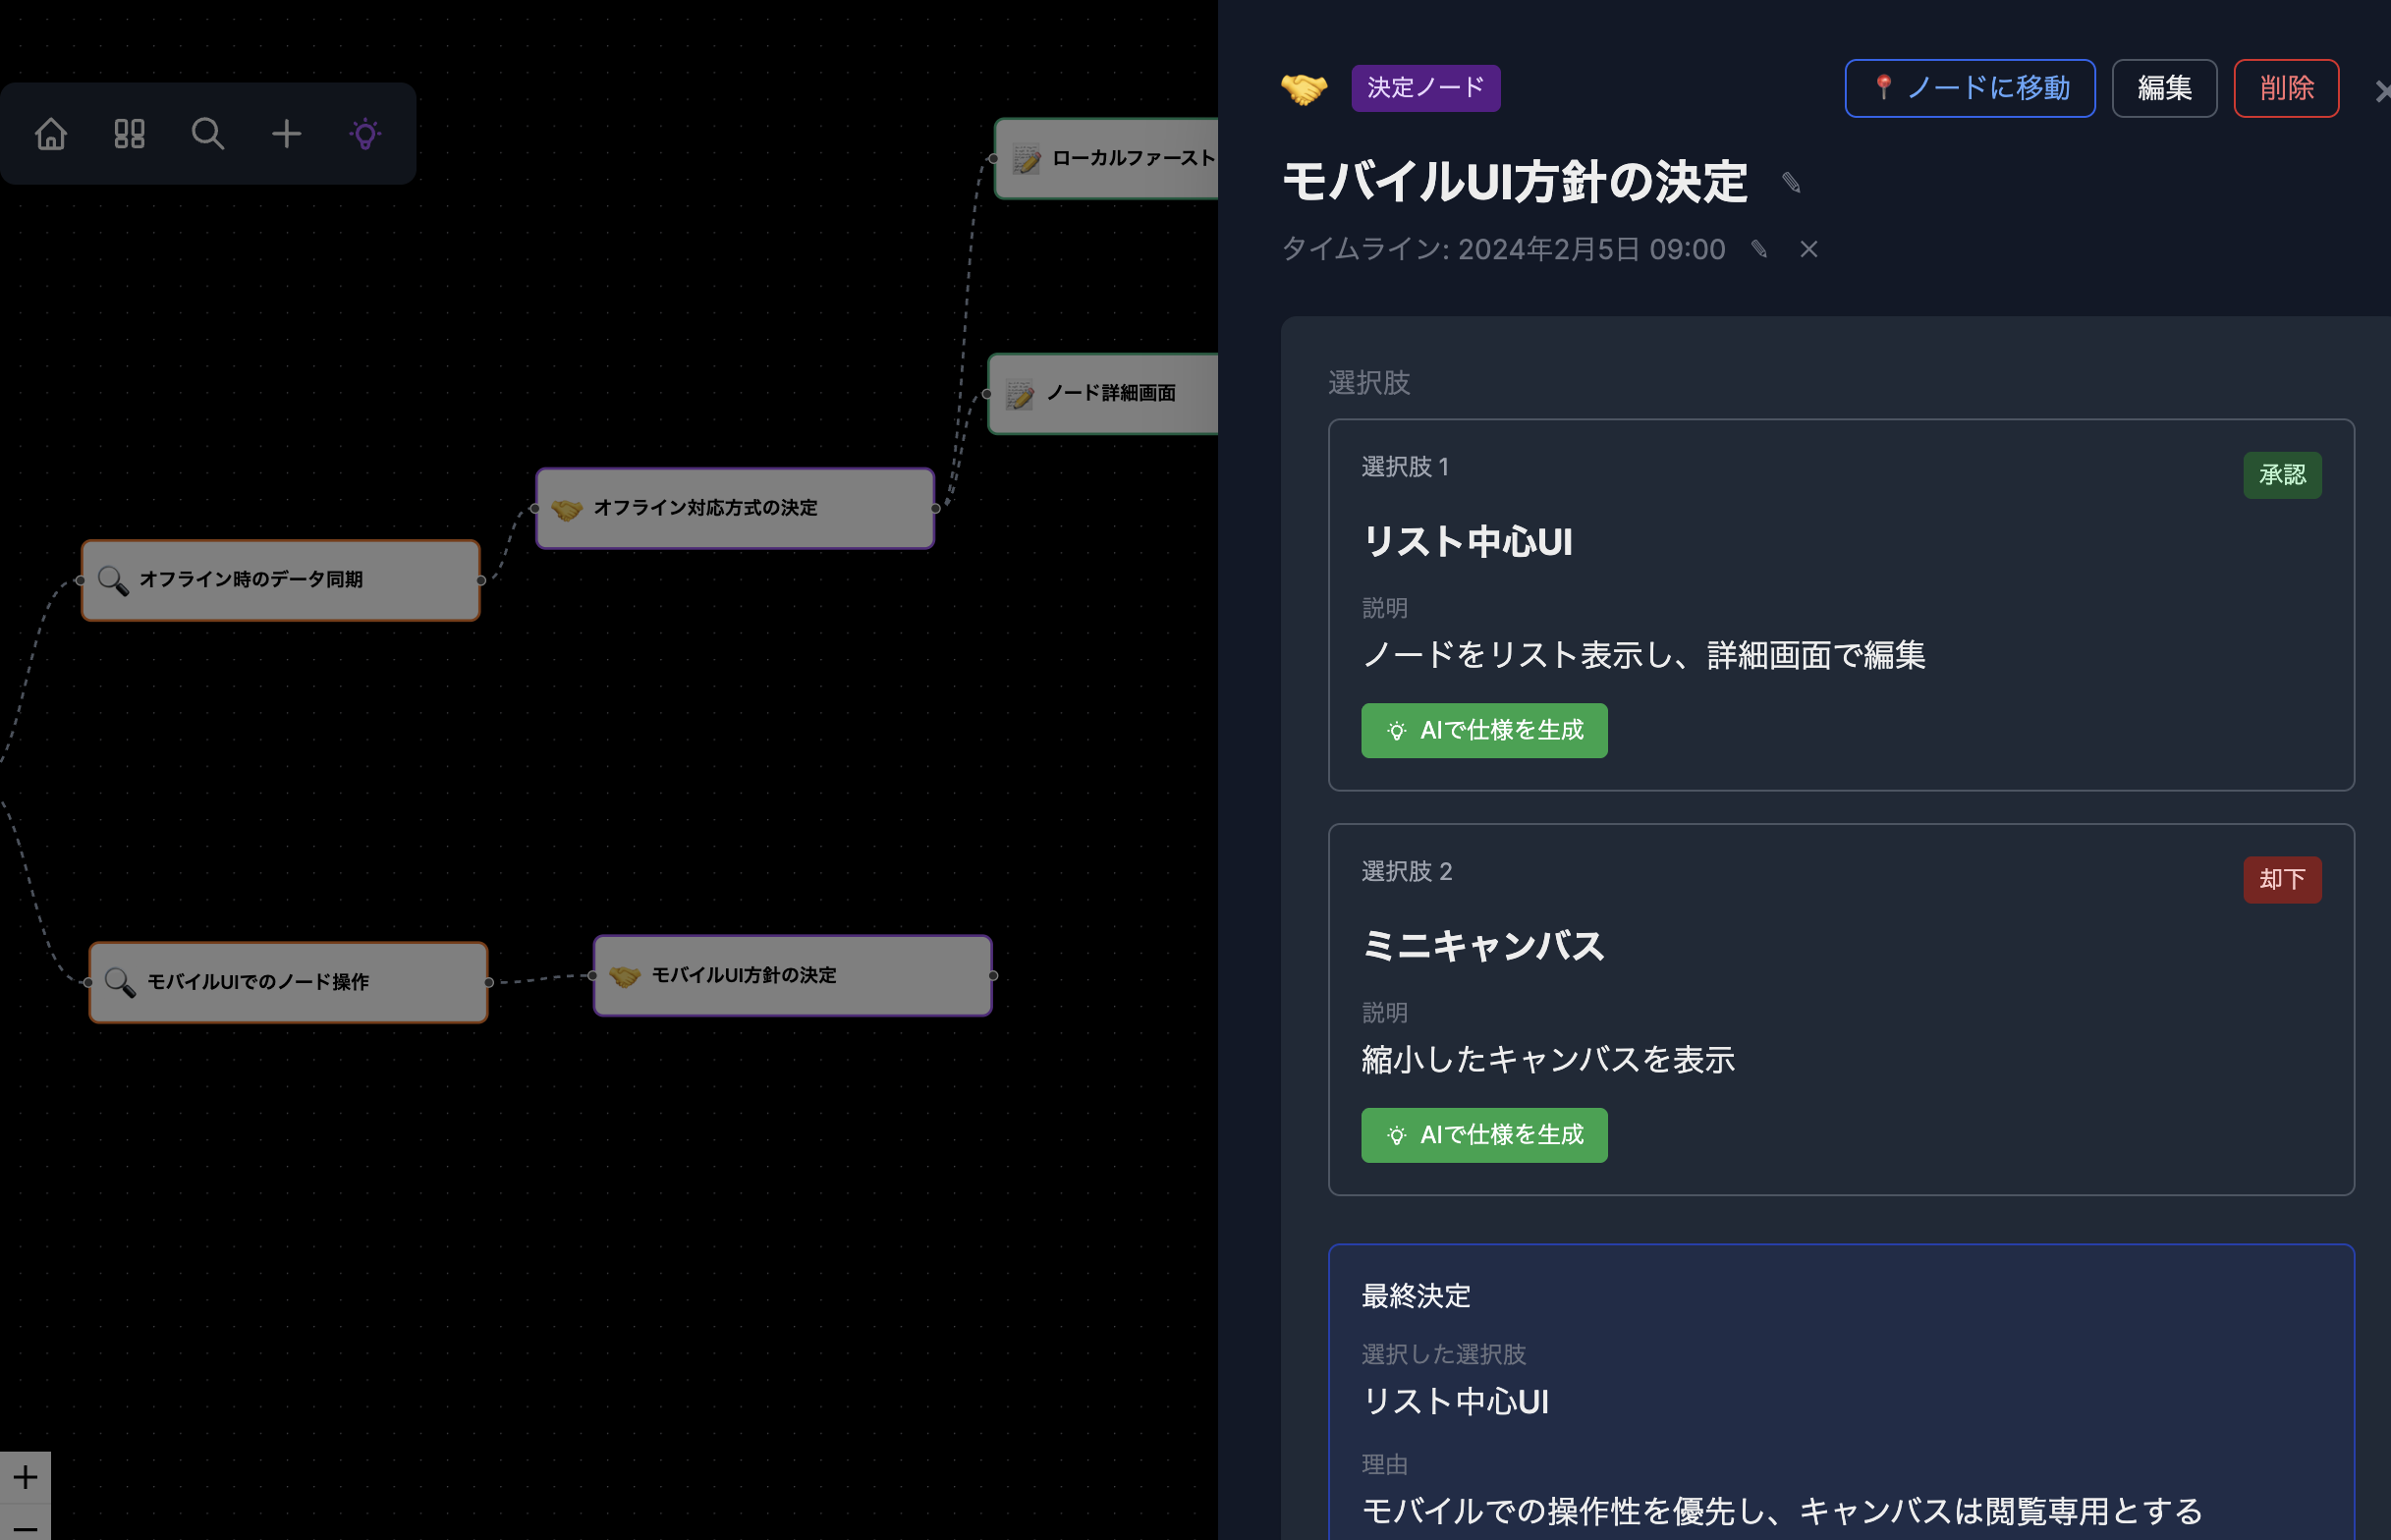Zoom out canvas with minus control
Image resolution: width=2391 pixels, height=1540 pixels.
[25, 1526]
